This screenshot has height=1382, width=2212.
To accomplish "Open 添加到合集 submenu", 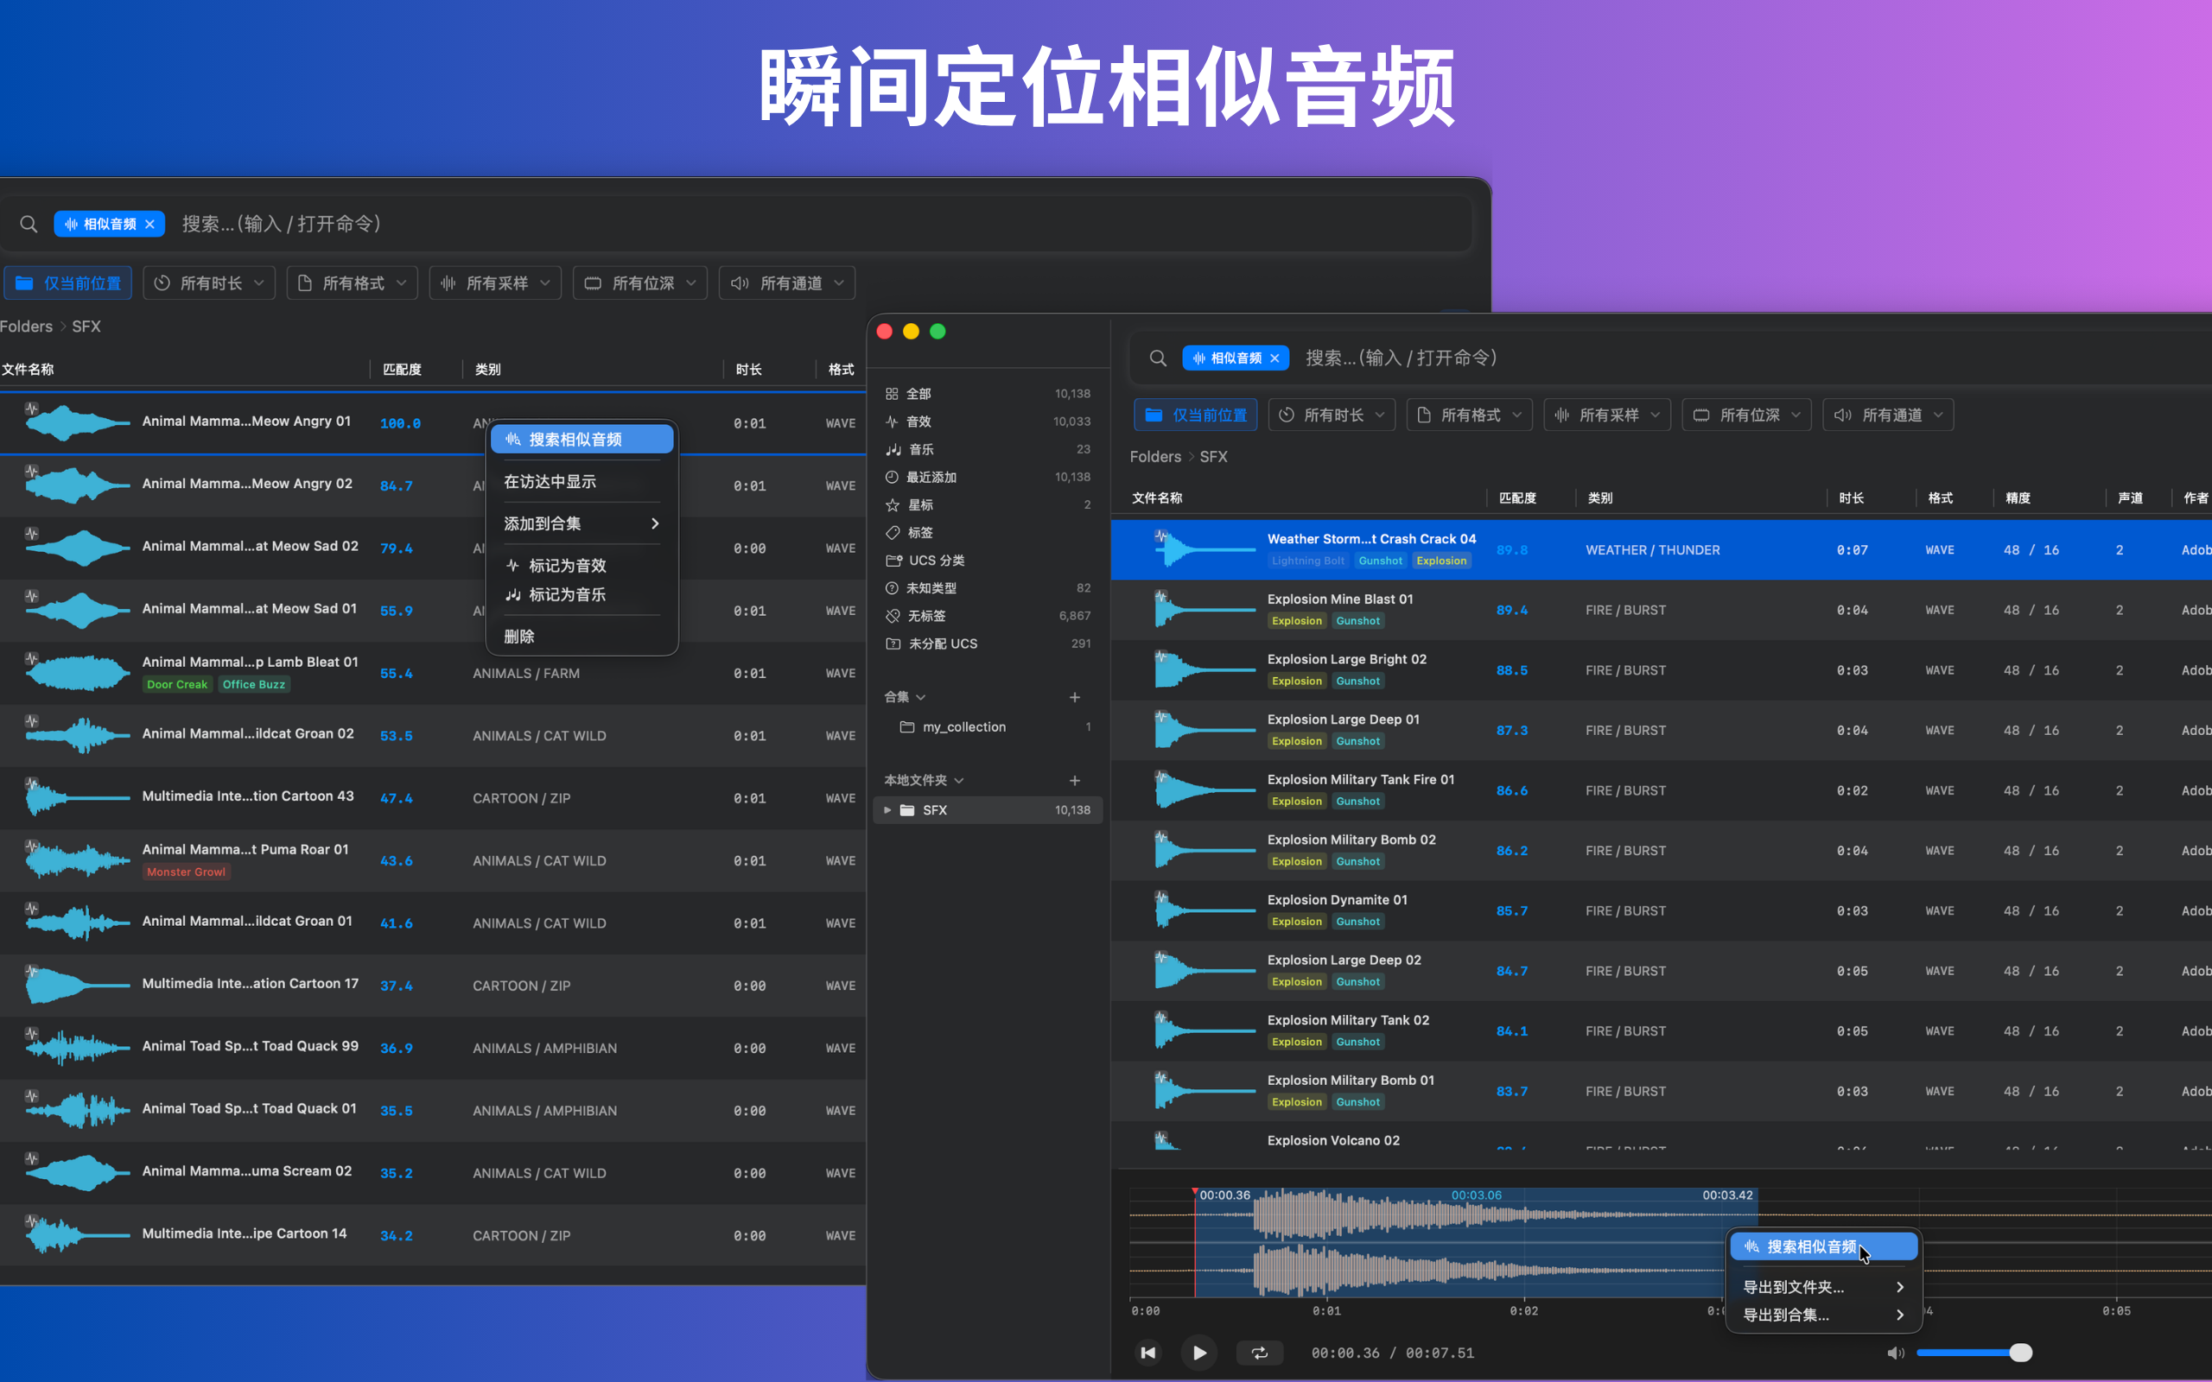I will tap(582, 523).
